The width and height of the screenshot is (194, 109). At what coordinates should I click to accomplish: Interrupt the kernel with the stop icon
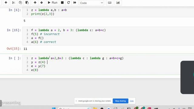[62, 2]
